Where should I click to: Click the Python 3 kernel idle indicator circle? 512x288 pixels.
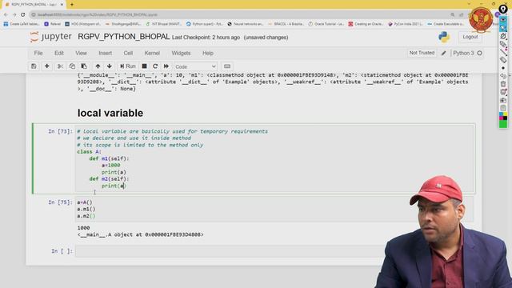tap(479, 53)
